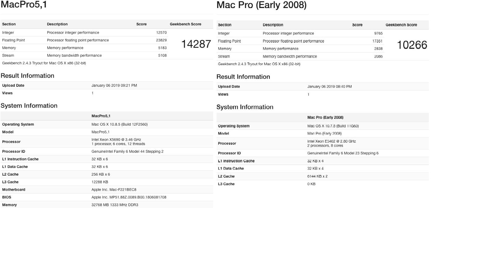Image resolution: width=491 pixels, height=262 pixels.
Task: Select the Mac OS X 10.7.5 build value
Action: coord(333,126)
